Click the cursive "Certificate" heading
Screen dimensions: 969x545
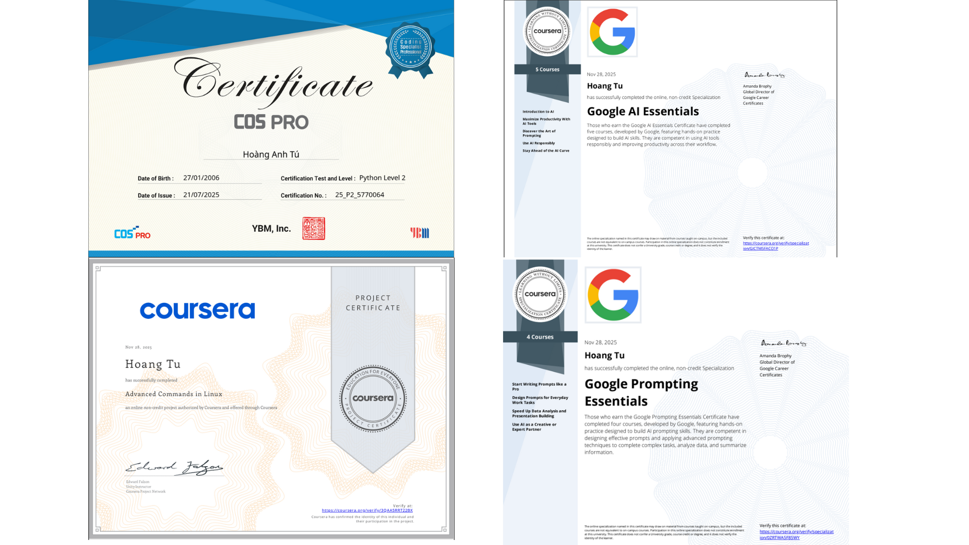(x=274, y=82)
